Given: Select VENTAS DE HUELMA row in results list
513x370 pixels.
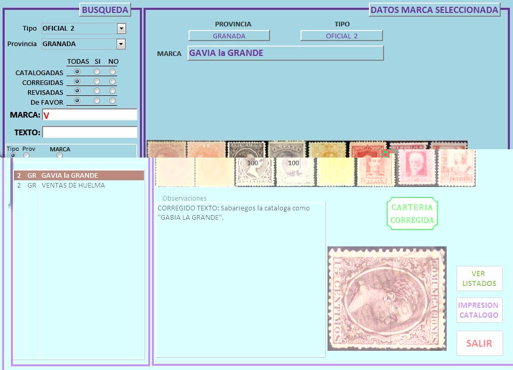Looking at the screenshot, I should click(79, 185).
